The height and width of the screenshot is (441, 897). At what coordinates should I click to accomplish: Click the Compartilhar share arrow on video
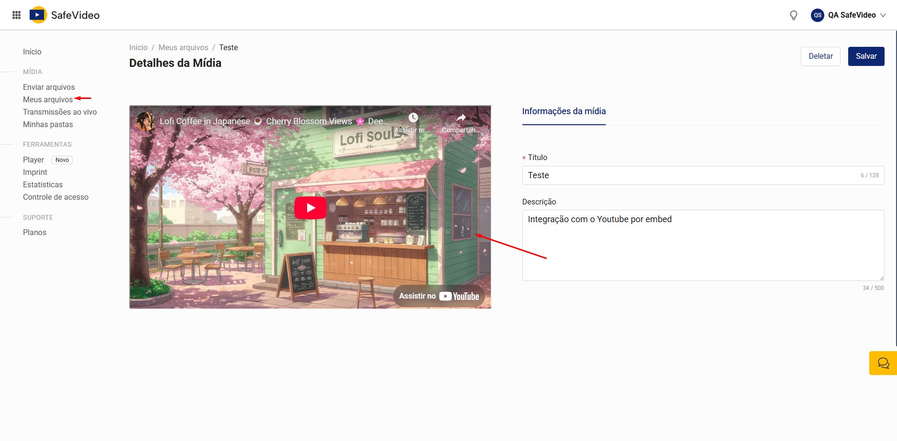tap(461, 118)
